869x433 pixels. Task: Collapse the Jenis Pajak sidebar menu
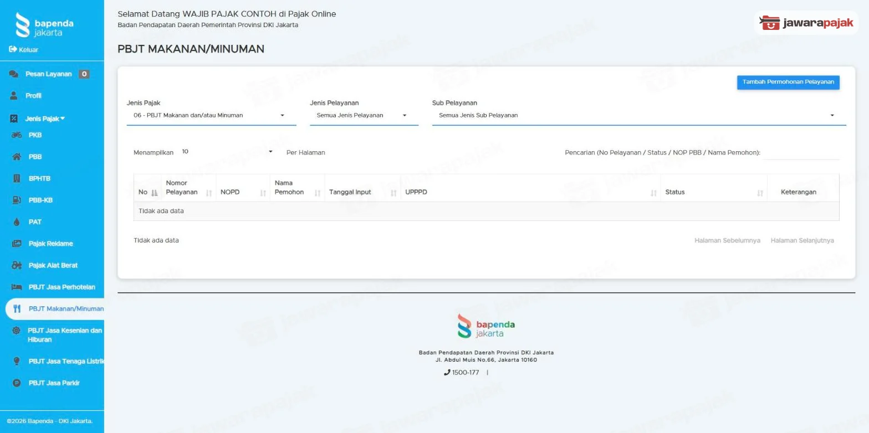pos(45,118)
